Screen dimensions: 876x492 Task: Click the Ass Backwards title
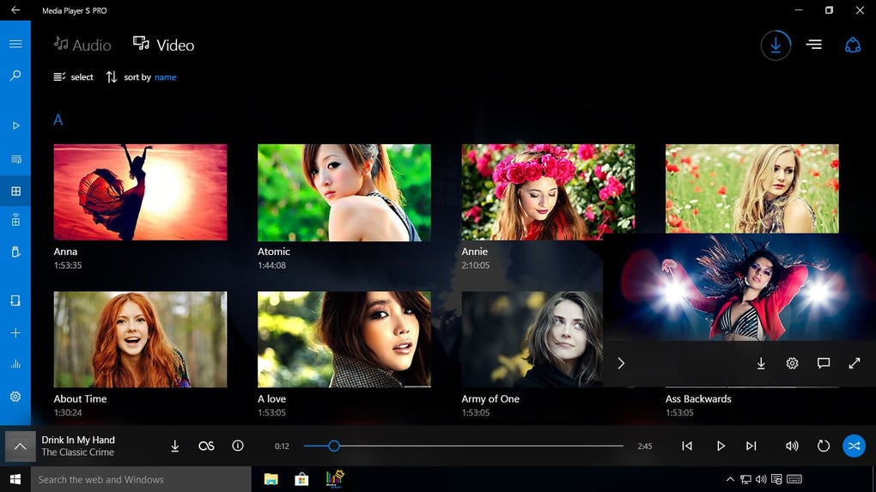[698, 398]
